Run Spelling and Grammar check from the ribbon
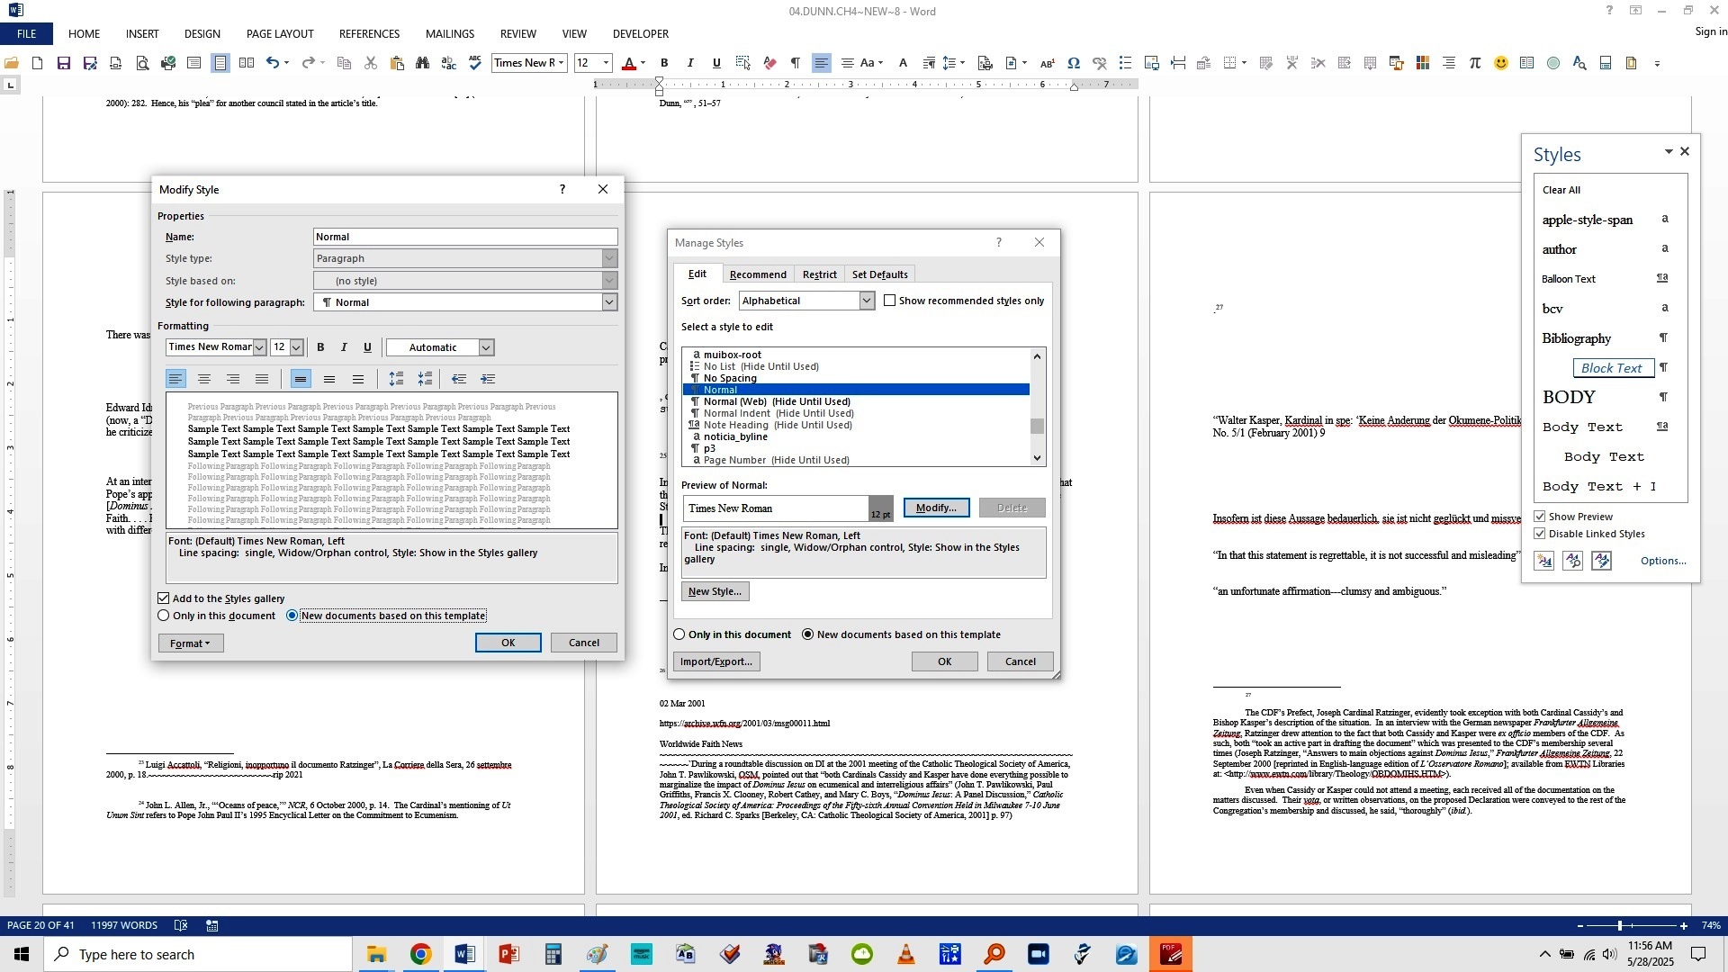 pos(475,63)
